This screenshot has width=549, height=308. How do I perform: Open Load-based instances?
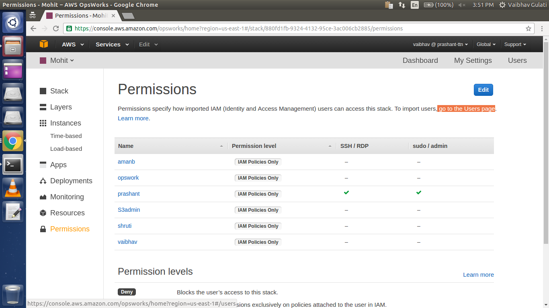66,149
